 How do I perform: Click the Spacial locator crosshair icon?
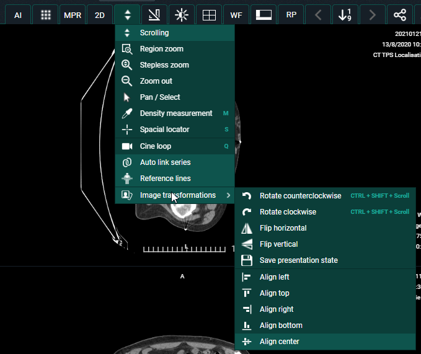click(x=127, y=130)
